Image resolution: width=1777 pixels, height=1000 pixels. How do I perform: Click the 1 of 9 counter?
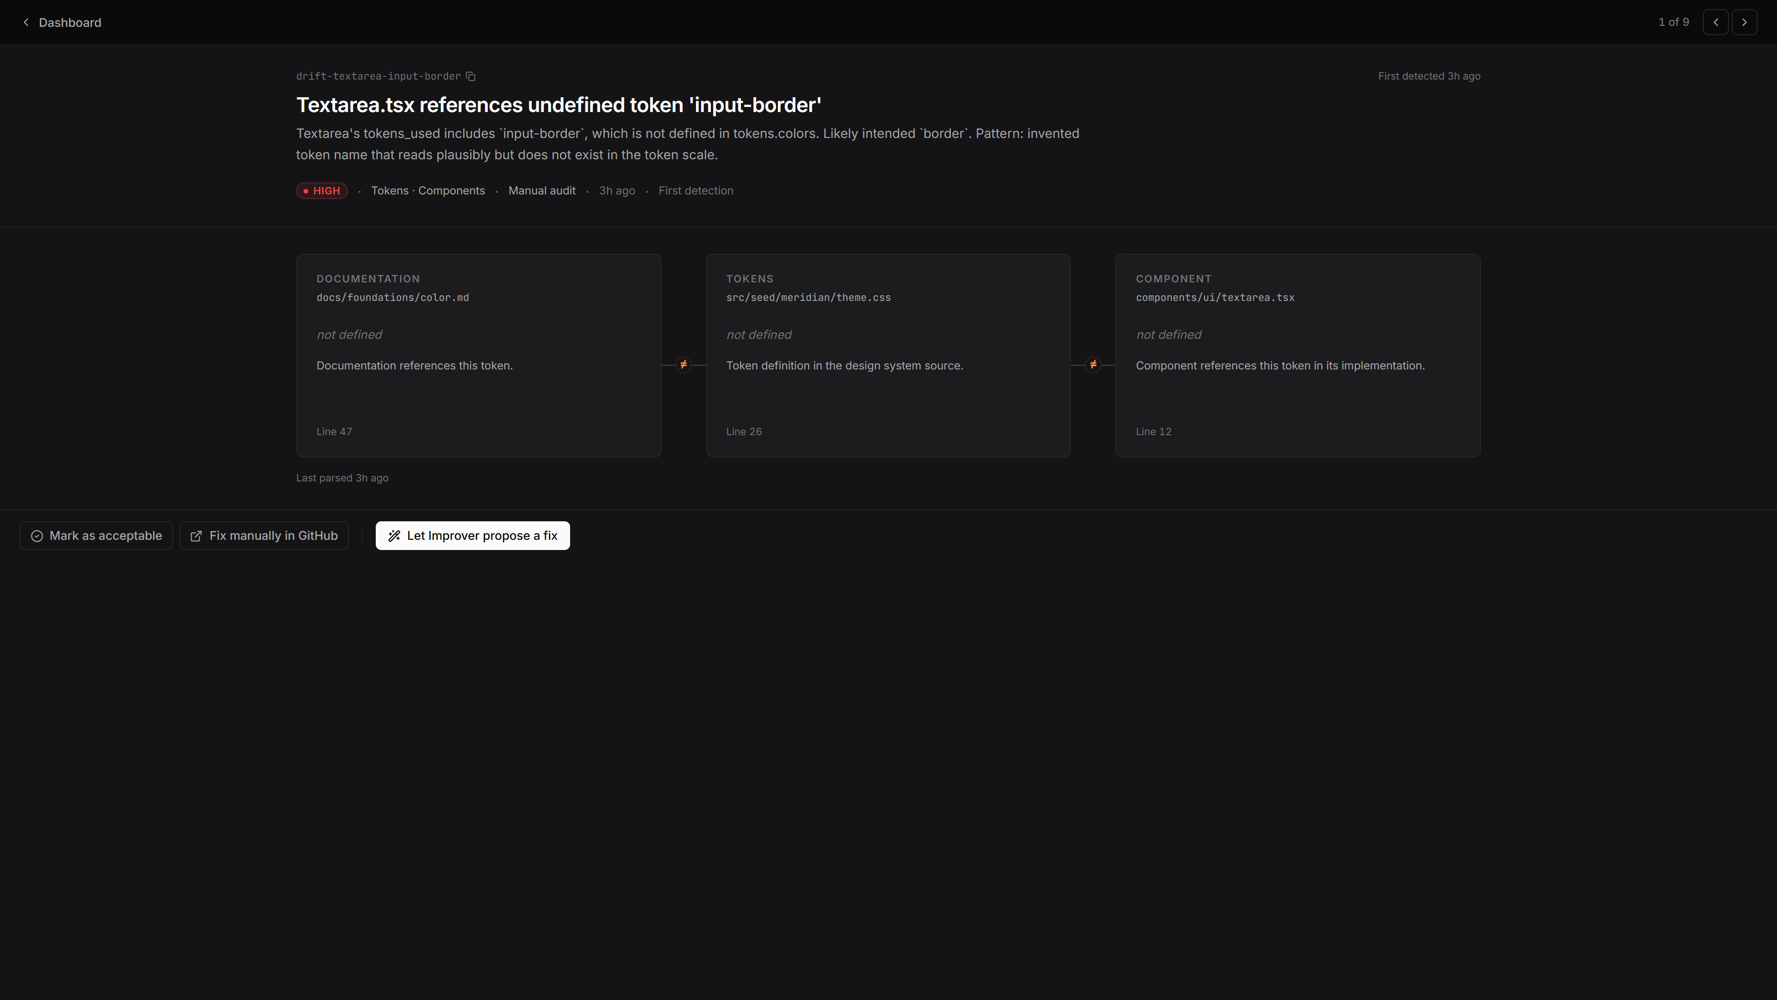tap(1673, 22)
